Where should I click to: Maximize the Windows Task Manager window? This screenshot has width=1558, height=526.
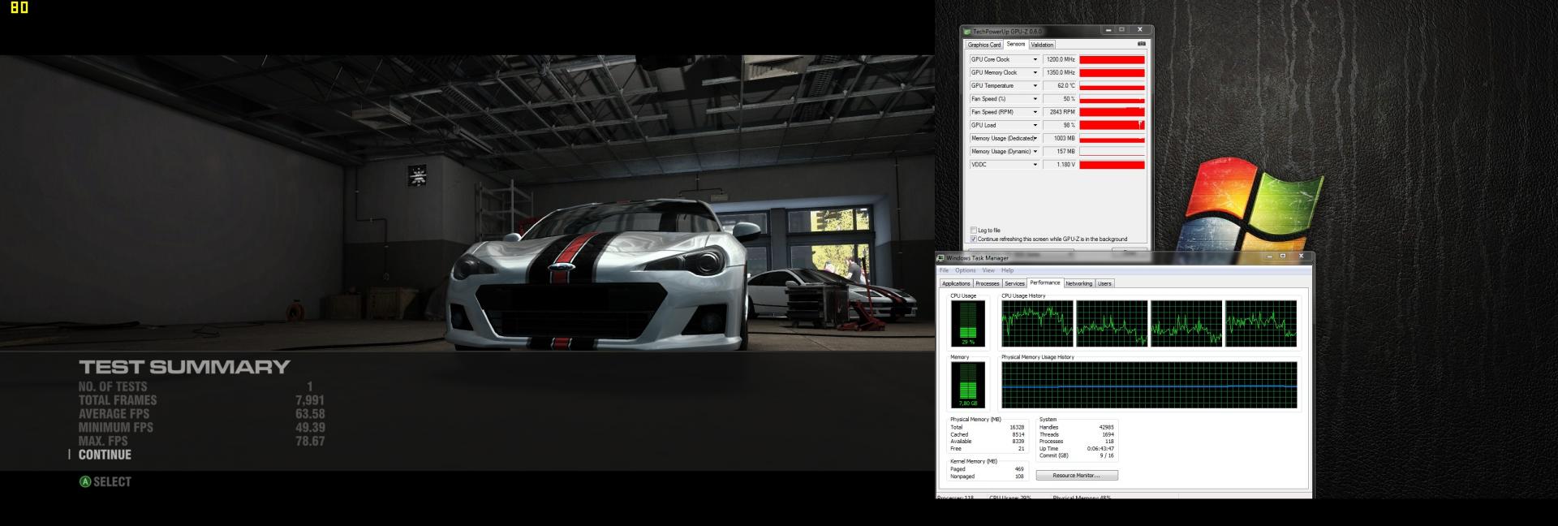pyautogui.click(x=1283, y=257)
